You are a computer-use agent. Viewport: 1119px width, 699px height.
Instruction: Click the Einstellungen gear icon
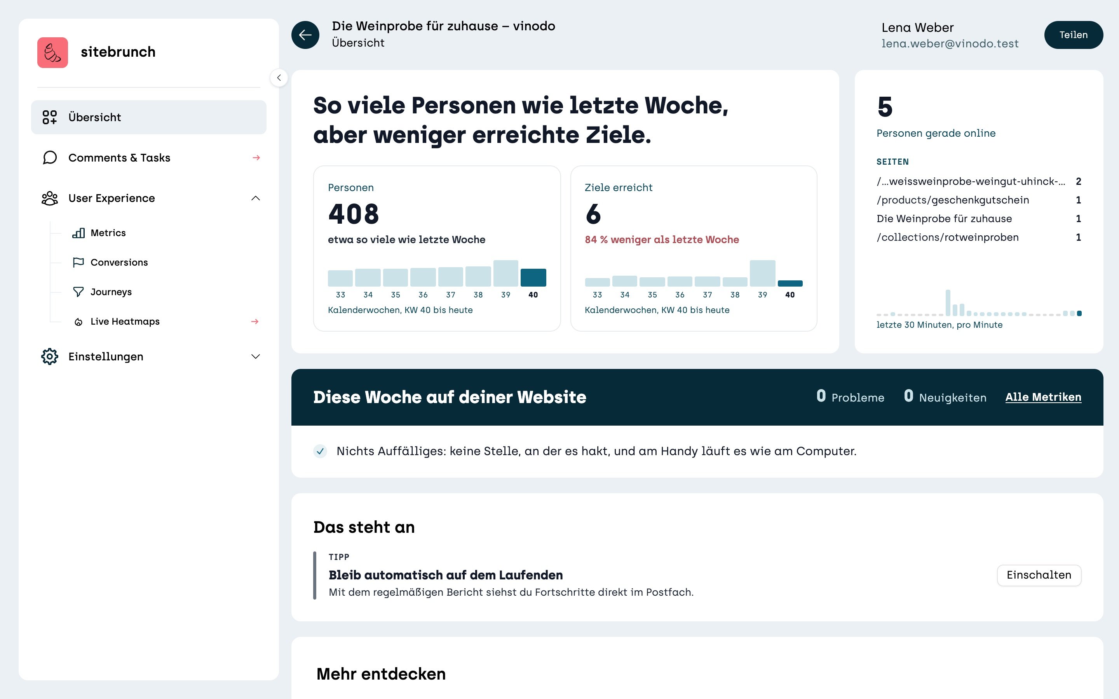coord(49,356)
